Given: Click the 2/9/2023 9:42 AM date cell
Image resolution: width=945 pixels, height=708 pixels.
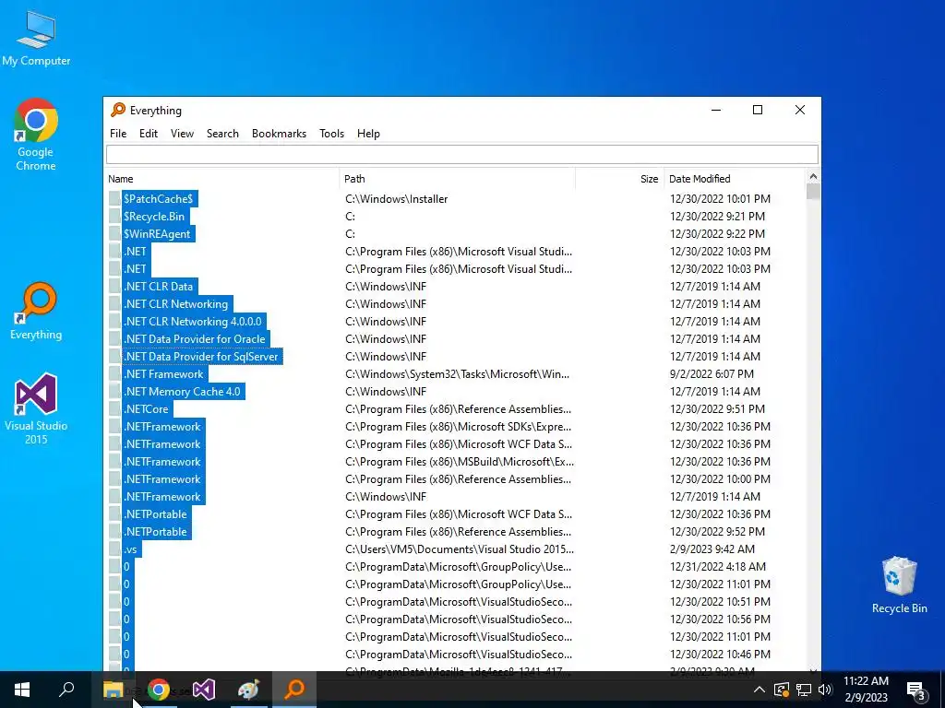Looking at the screenshot, I should click(712, 549).
